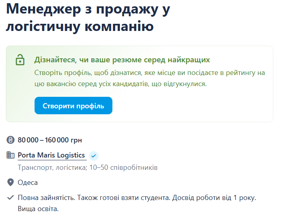Click the location pin icon
This screenshot has height=221, width=282.
click(11, 183)
